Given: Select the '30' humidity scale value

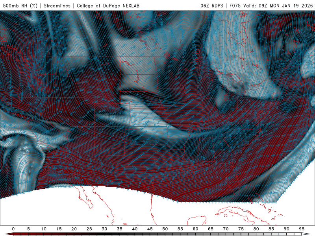Looking at the screenshot, I should [104, 229].
